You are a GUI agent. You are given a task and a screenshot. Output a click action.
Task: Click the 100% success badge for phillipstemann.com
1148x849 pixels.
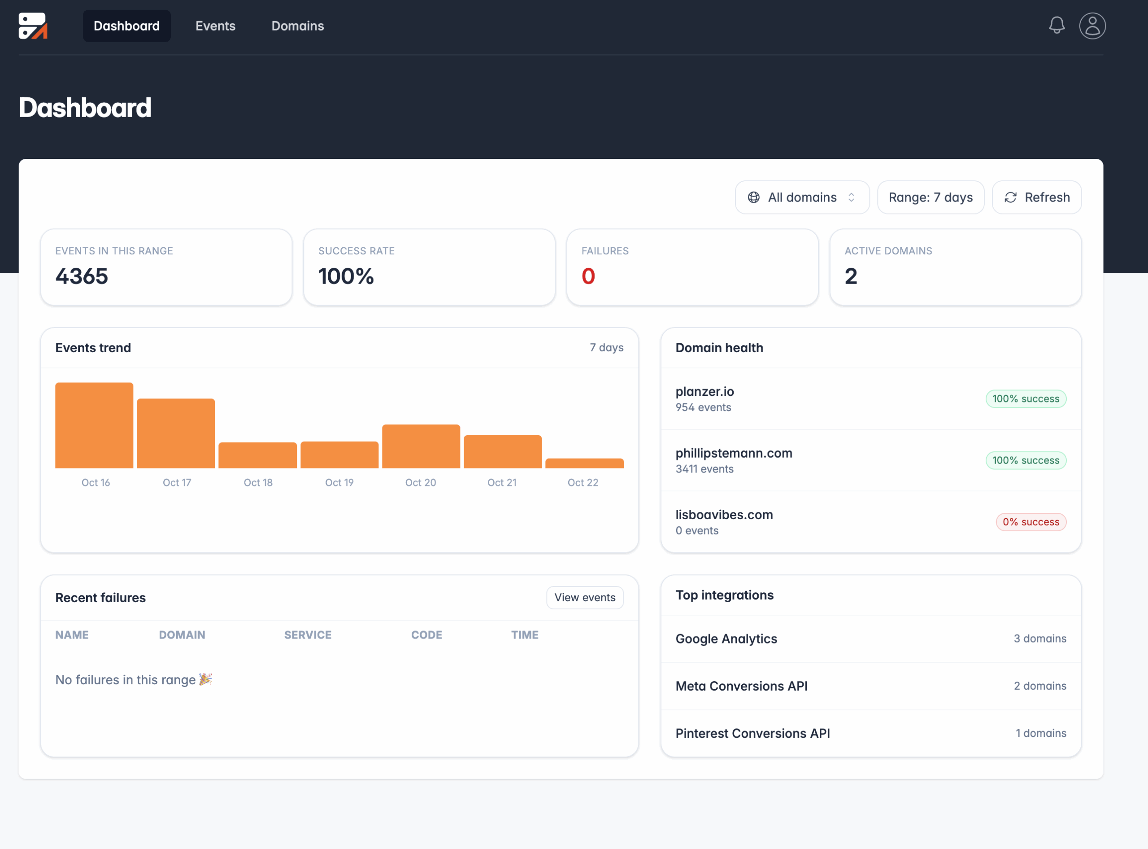click(x=1026, y=460)
